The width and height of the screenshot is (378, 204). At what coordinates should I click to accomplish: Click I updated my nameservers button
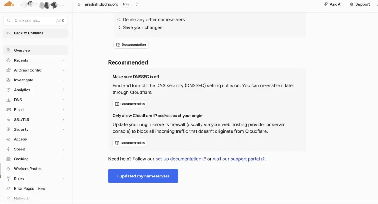point(143,176)
